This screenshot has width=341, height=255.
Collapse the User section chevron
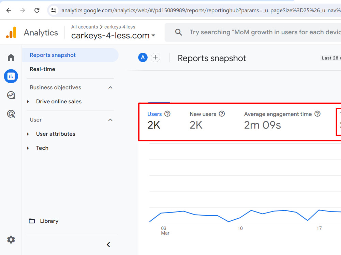tap(110, 120)
